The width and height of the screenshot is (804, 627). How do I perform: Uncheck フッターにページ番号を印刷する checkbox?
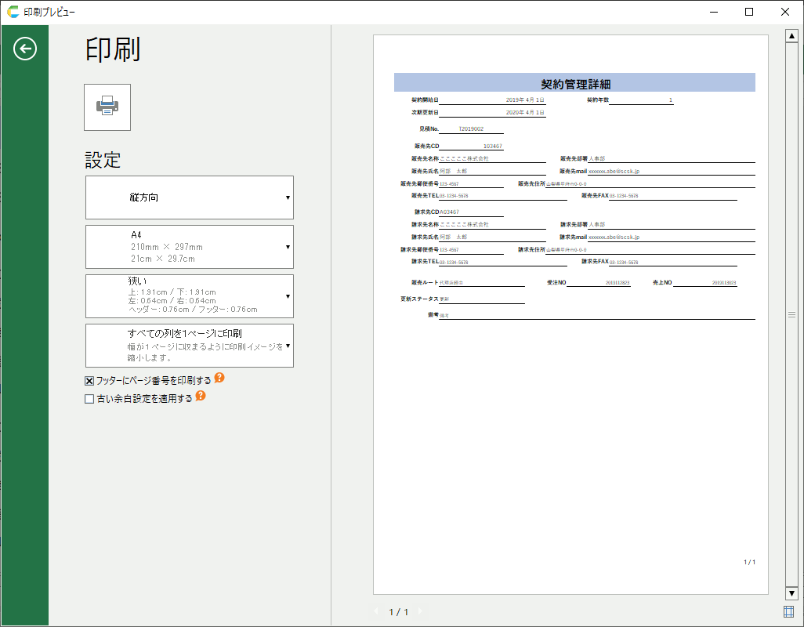coord(89,381)
